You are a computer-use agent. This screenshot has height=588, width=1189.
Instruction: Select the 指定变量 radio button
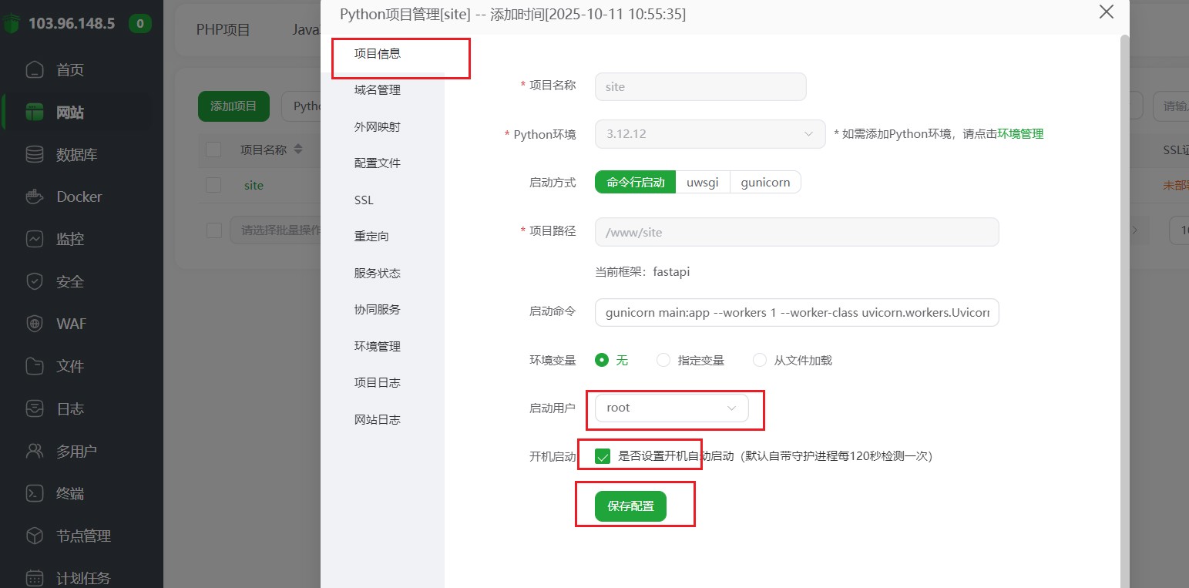point(663,360)
